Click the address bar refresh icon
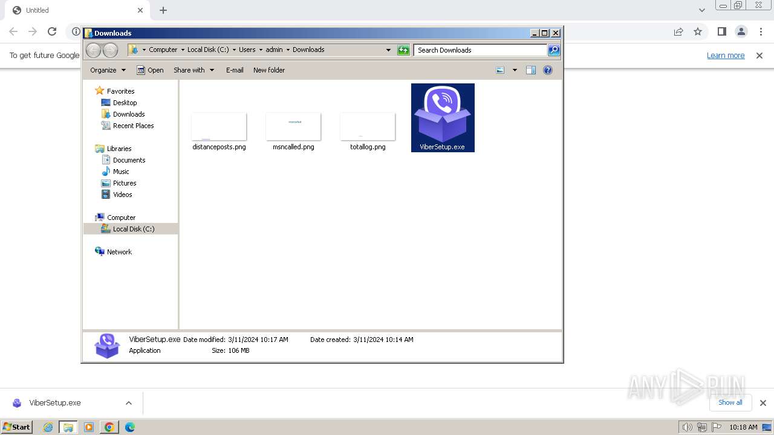Screen dimensions: 774x435 click(x=403, y=50)
